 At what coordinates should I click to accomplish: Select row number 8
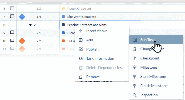coord(4,25)
